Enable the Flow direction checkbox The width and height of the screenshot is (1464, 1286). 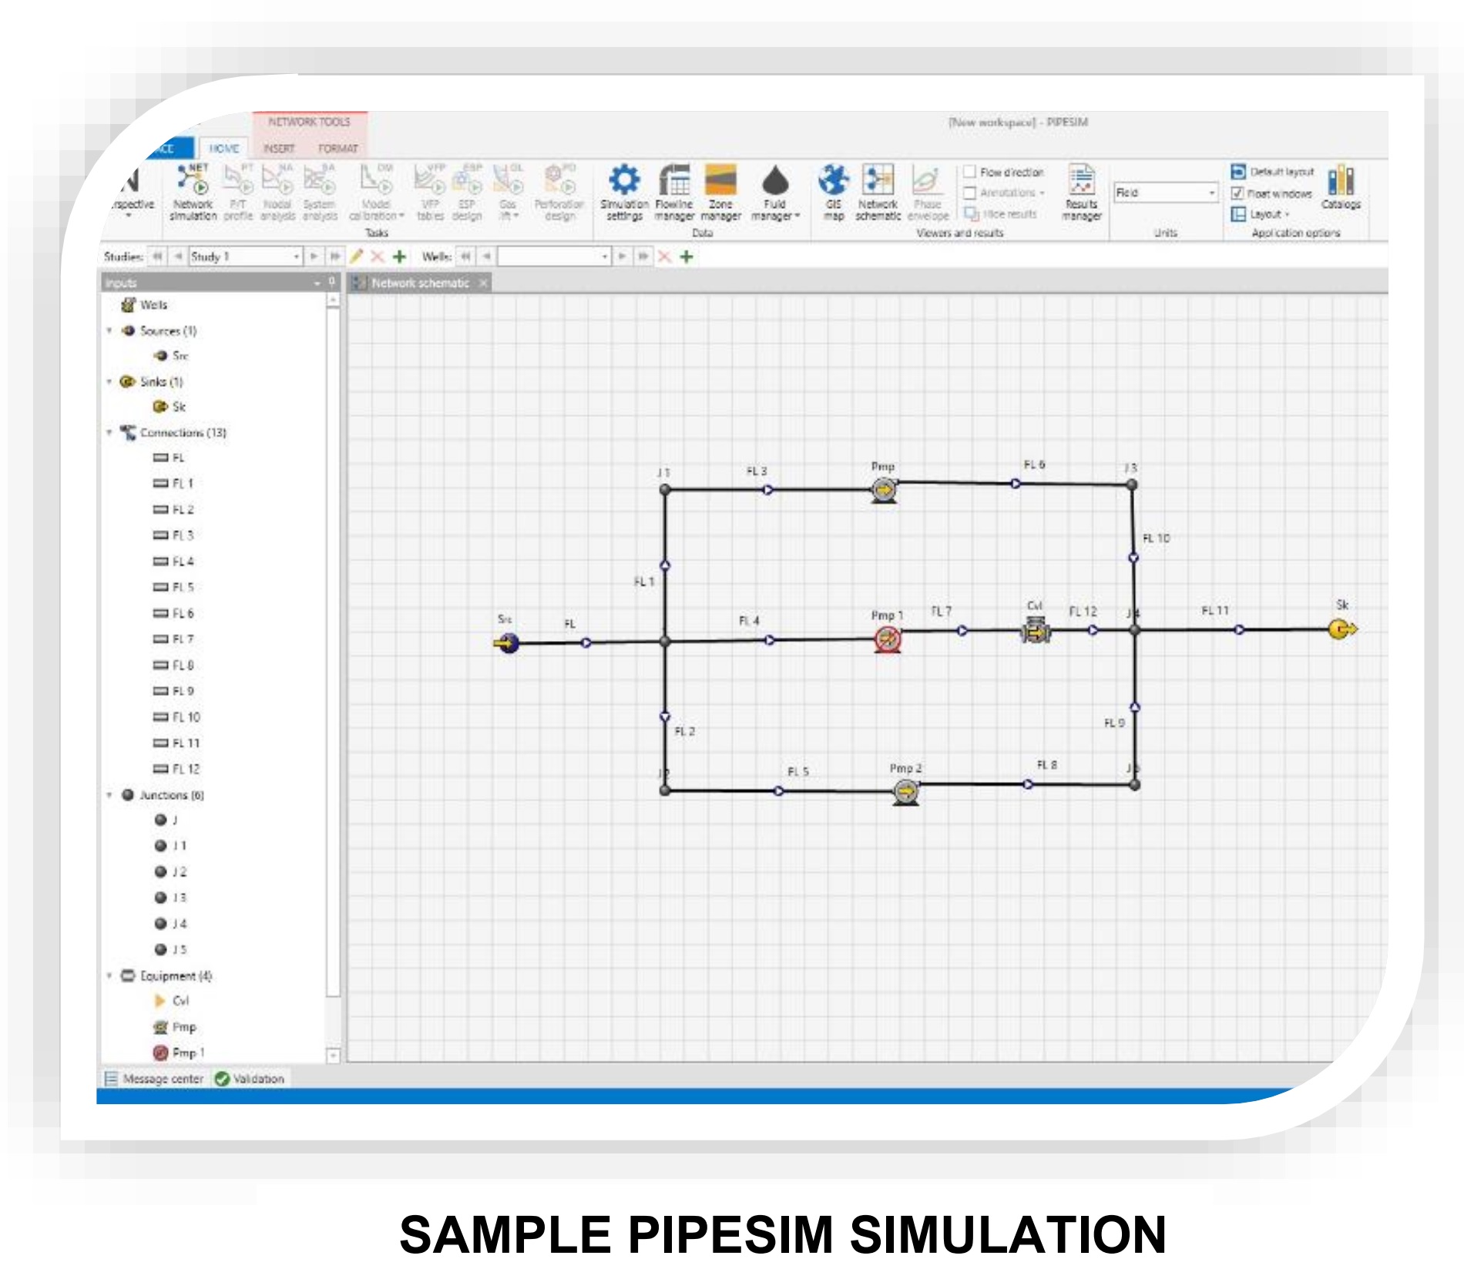click(x=970, y=172)
